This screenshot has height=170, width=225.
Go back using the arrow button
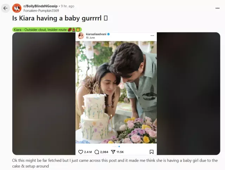click(6, 8)
